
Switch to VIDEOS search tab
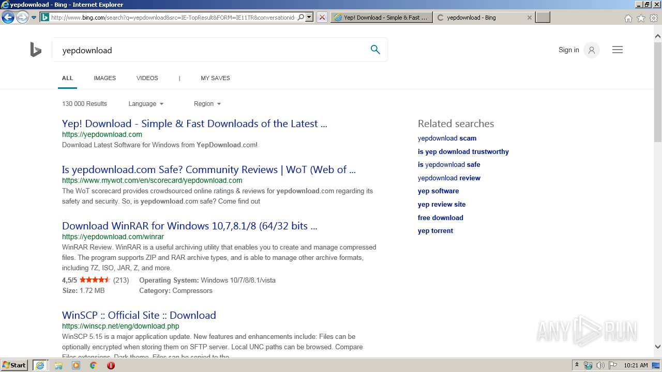point(147,78)
